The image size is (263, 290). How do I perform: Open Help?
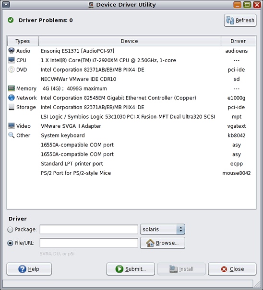(29, 269)
